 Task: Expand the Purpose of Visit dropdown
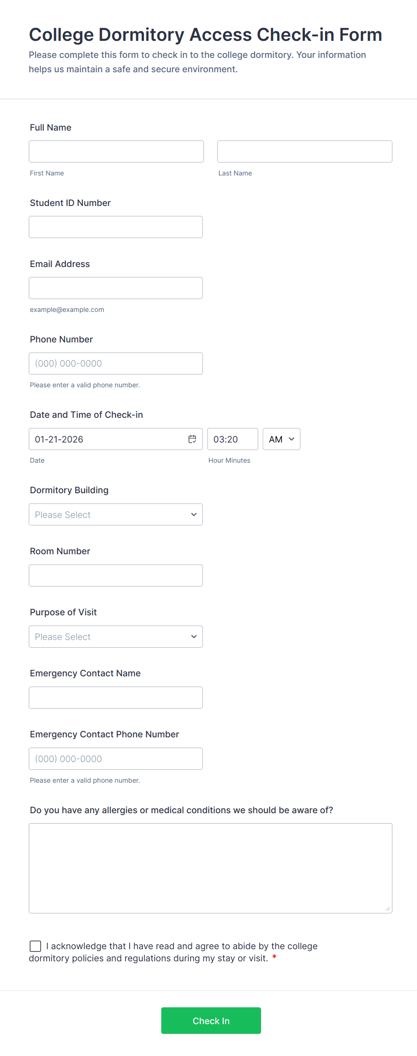[x=115, y=636]
